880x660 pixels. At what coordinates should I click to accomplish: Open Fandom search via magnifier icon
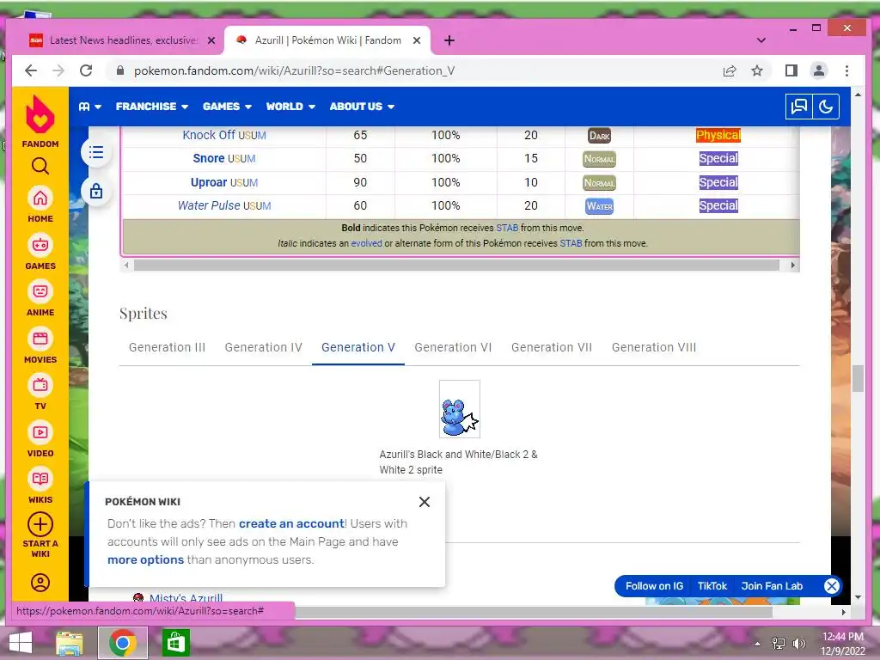pyautogui.click(x=40, y=166)
